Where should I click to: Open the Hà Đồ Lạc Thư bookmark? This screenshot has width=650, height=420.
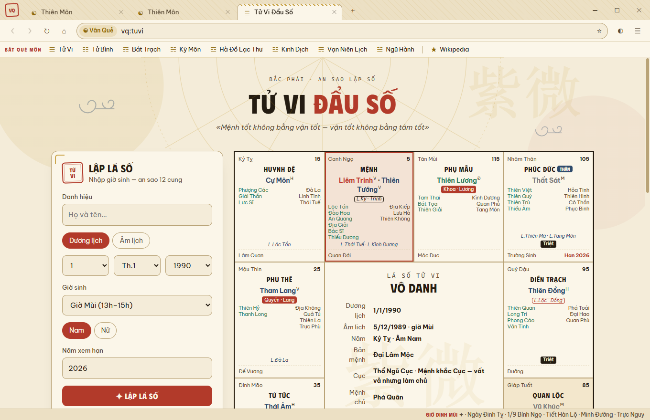237,49
